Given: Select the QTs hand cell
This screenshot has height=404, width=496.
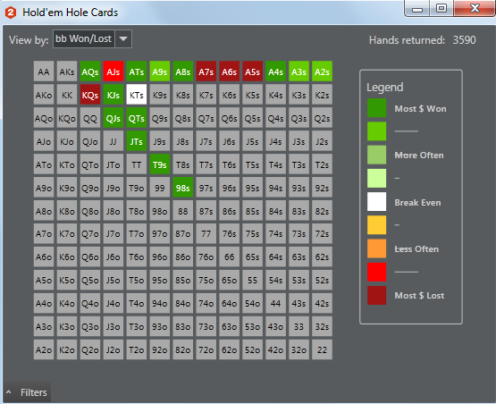Looking at the screenshot, I should (137, 118).
